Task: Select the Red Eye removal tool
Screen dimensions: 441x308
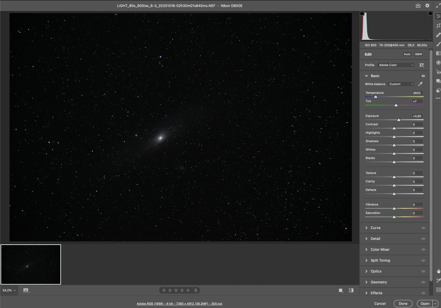Action: (438, 72)
